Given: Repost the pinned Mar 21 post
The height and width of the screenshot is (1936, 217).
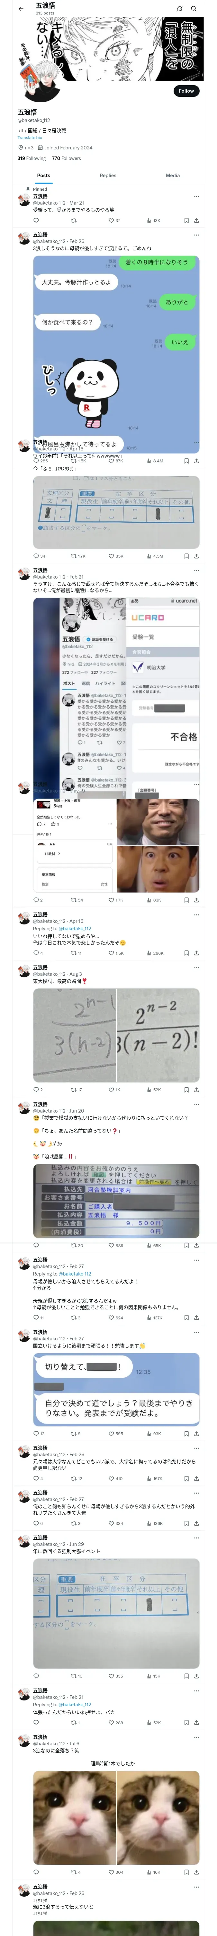Looking at the screenshot, I should 73,221.
